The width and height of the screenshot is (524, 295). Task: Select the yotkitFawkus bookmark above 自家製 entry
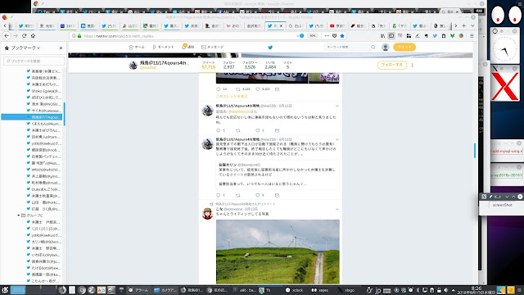tap(43, 143)
